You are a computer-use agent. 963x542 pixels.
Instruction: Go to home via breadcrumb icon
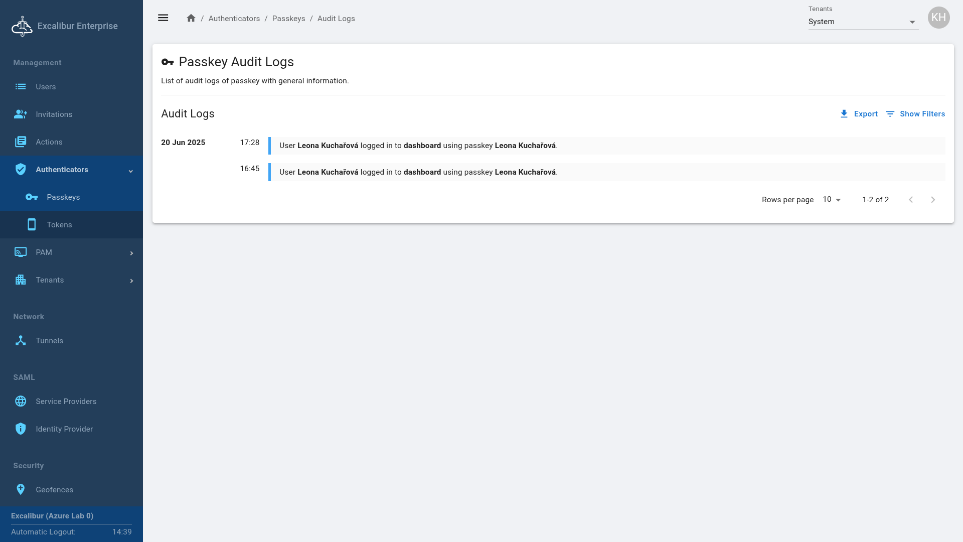coord(191,18)
